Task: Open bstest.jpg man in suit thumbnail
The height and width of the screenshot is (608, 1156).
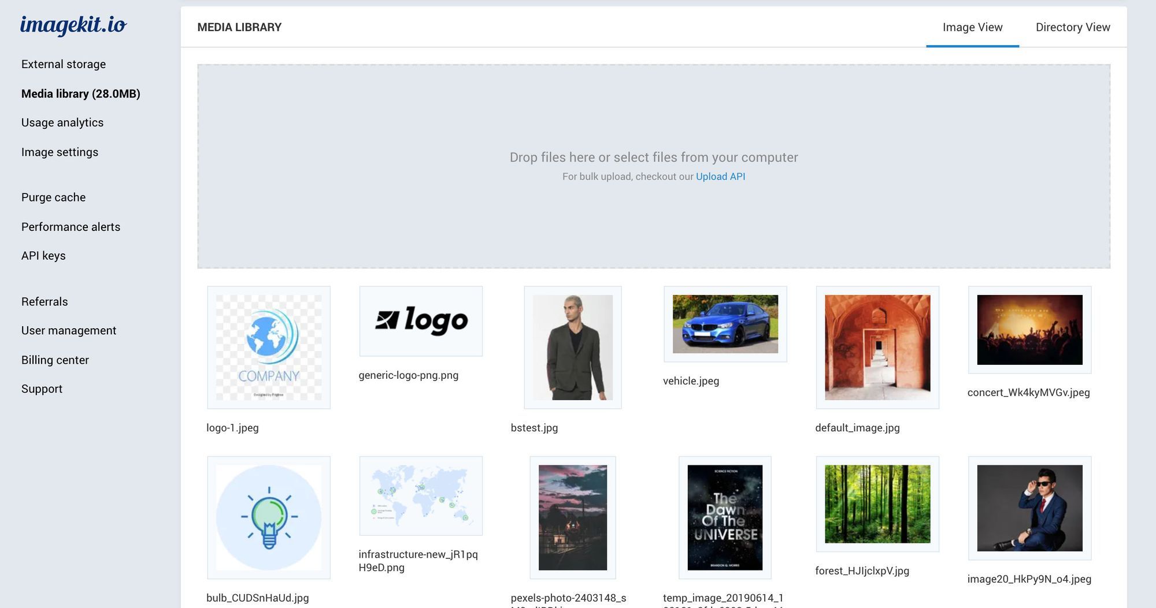Action: pyautogui.click(x=573, y=348)
